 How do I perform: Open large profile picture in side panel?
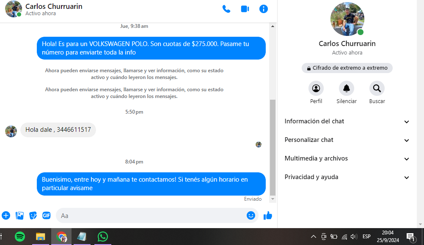point(347,19)
